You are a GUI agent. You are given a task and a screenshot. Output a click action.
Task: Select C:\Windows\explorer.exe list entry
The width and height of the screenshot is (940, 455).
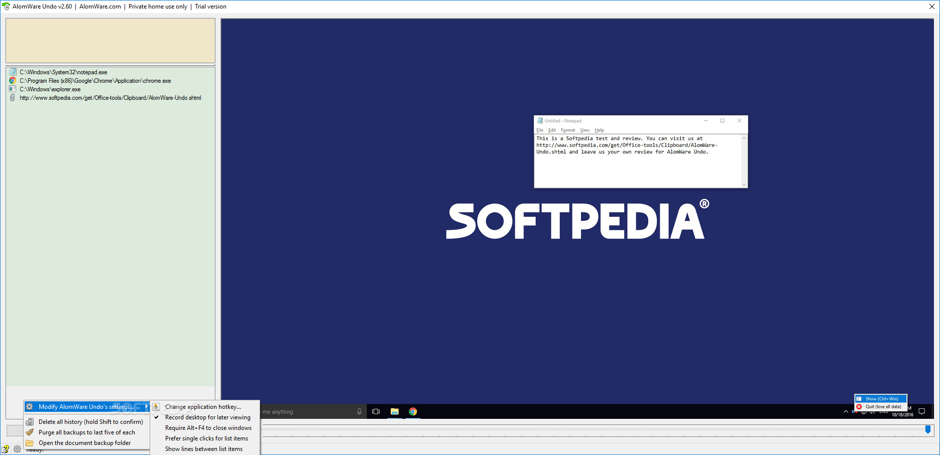pyautogui.click(x=50, y=89)
